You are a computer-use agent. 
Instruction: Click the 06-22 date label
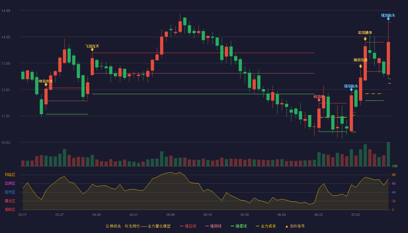pyautogui.click(x=319, y=215)
